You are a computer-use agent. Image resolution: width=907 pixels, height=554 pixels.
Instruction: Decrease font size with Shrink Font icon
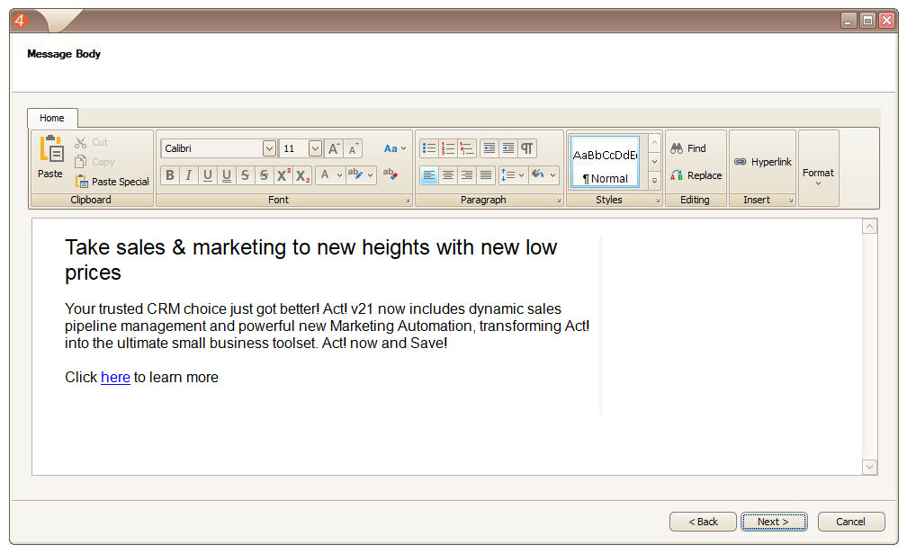coord(353,148)
